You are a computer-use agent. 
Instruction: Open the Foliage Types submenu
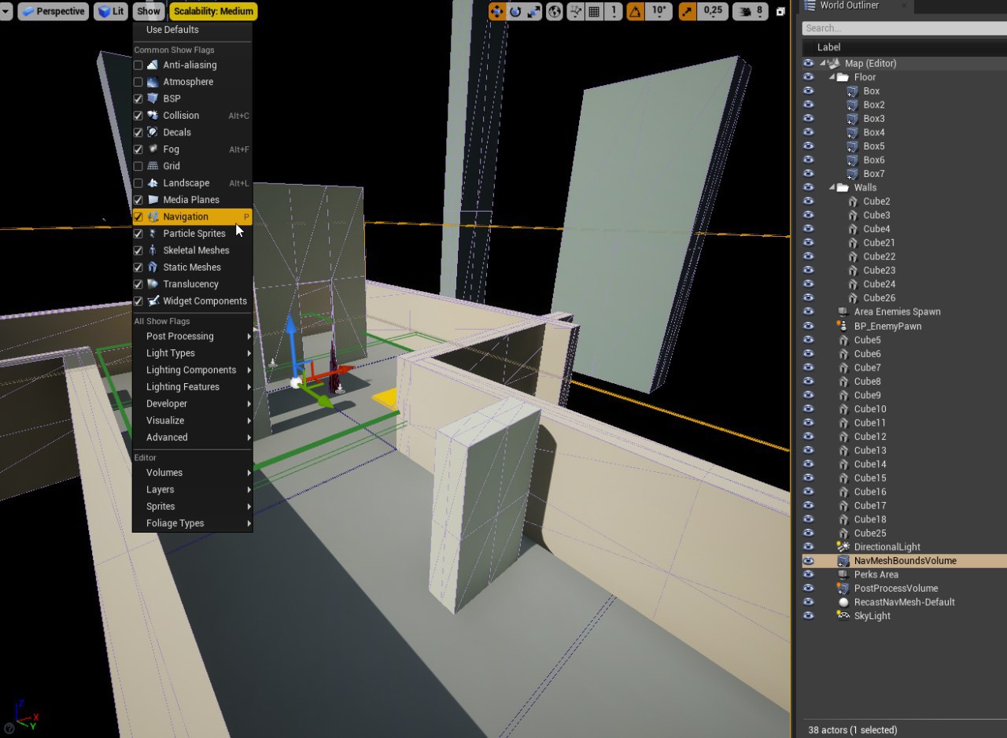192,523
